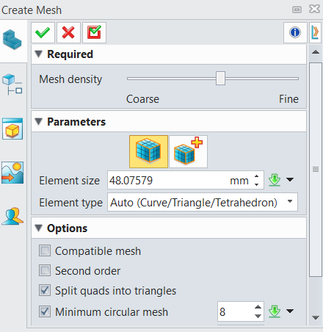
Task: Open dropdown arrow next to Element size
Action: (290, 180)
